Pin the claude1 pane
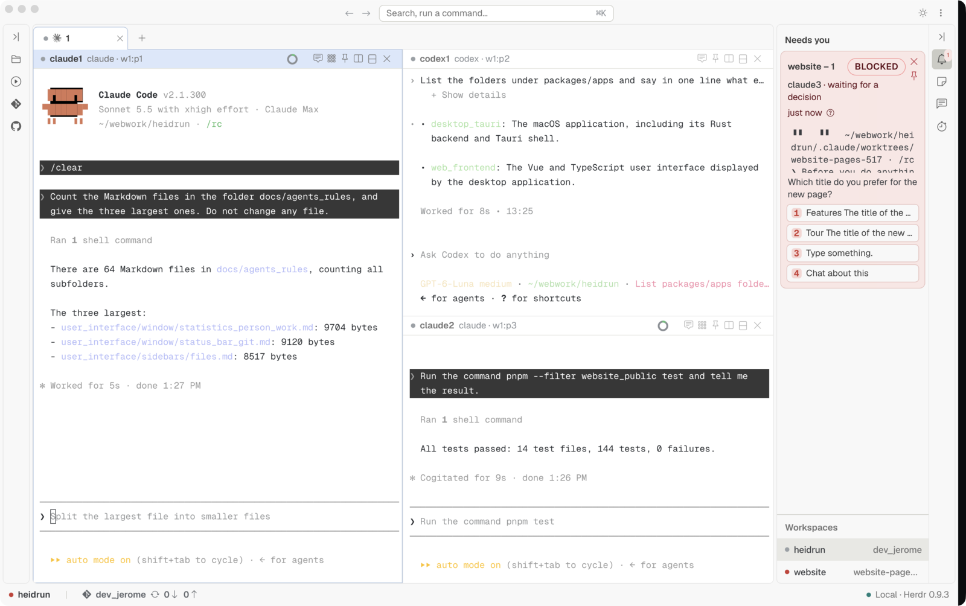966x606 pixels. tap(345, 59)
